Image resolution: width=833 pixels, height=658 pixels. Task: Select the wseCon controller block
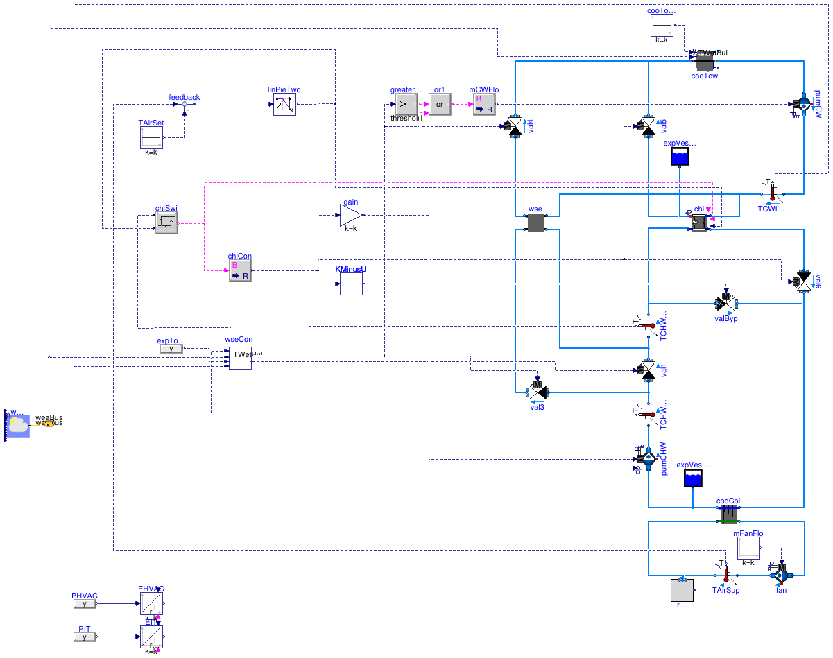tap(240, 358)
